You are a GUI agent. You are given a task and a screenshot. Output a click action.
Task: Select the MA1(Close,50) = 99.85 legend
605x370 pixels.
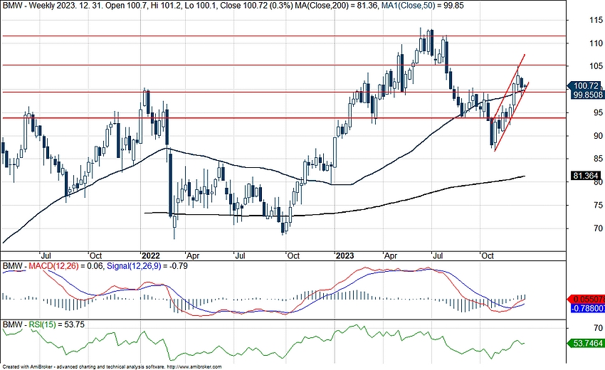[x=422, y=6]
